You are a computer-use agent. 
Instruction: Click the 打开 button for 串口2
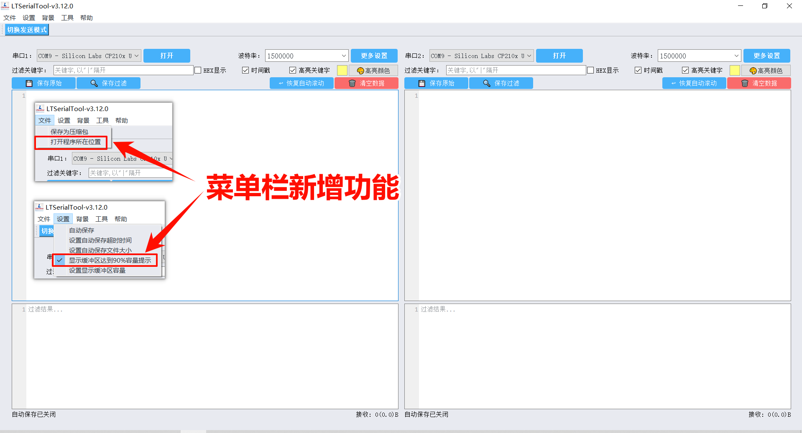[559, 56]
